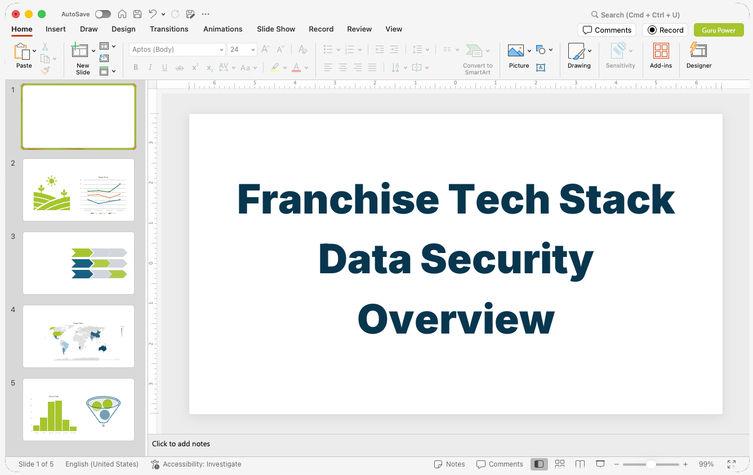Viewport: 753px width, 475px height.
Task: Click to add notes area
Action: (x=448, y=444)
